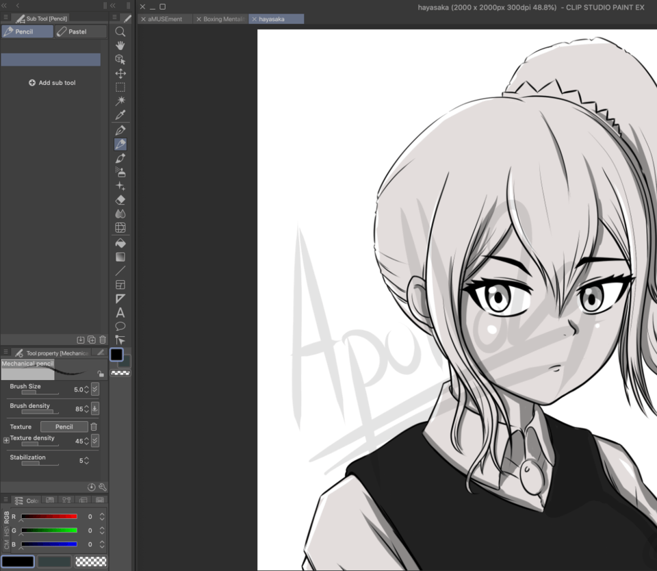Toggle Brush density dynamics button
Viewport: 657px width, 571px height.
[95, 408]
